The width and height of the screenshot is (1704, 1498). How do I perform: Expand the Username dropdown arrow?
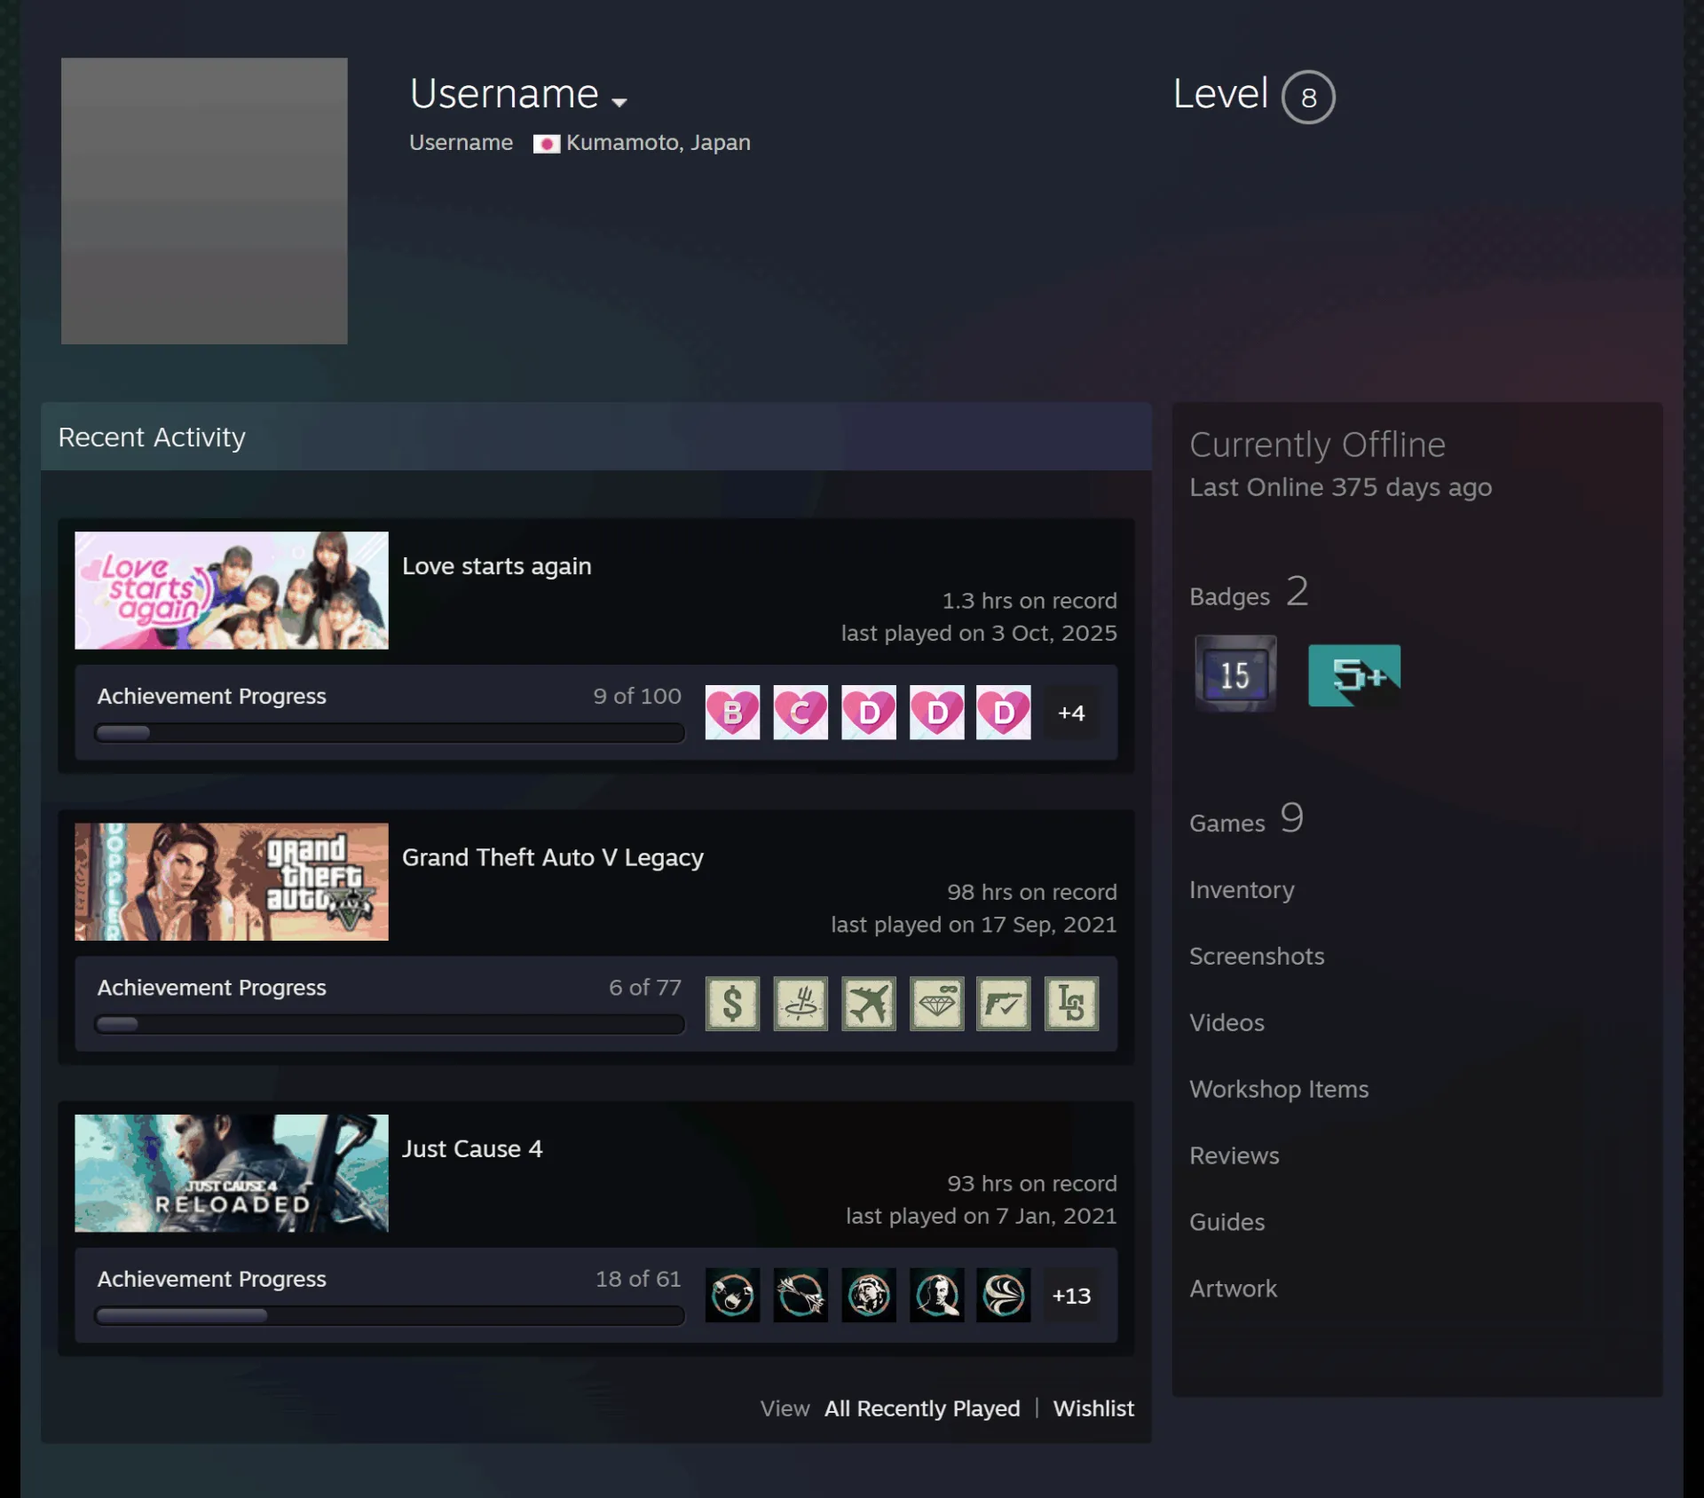[x=619, y=102]
